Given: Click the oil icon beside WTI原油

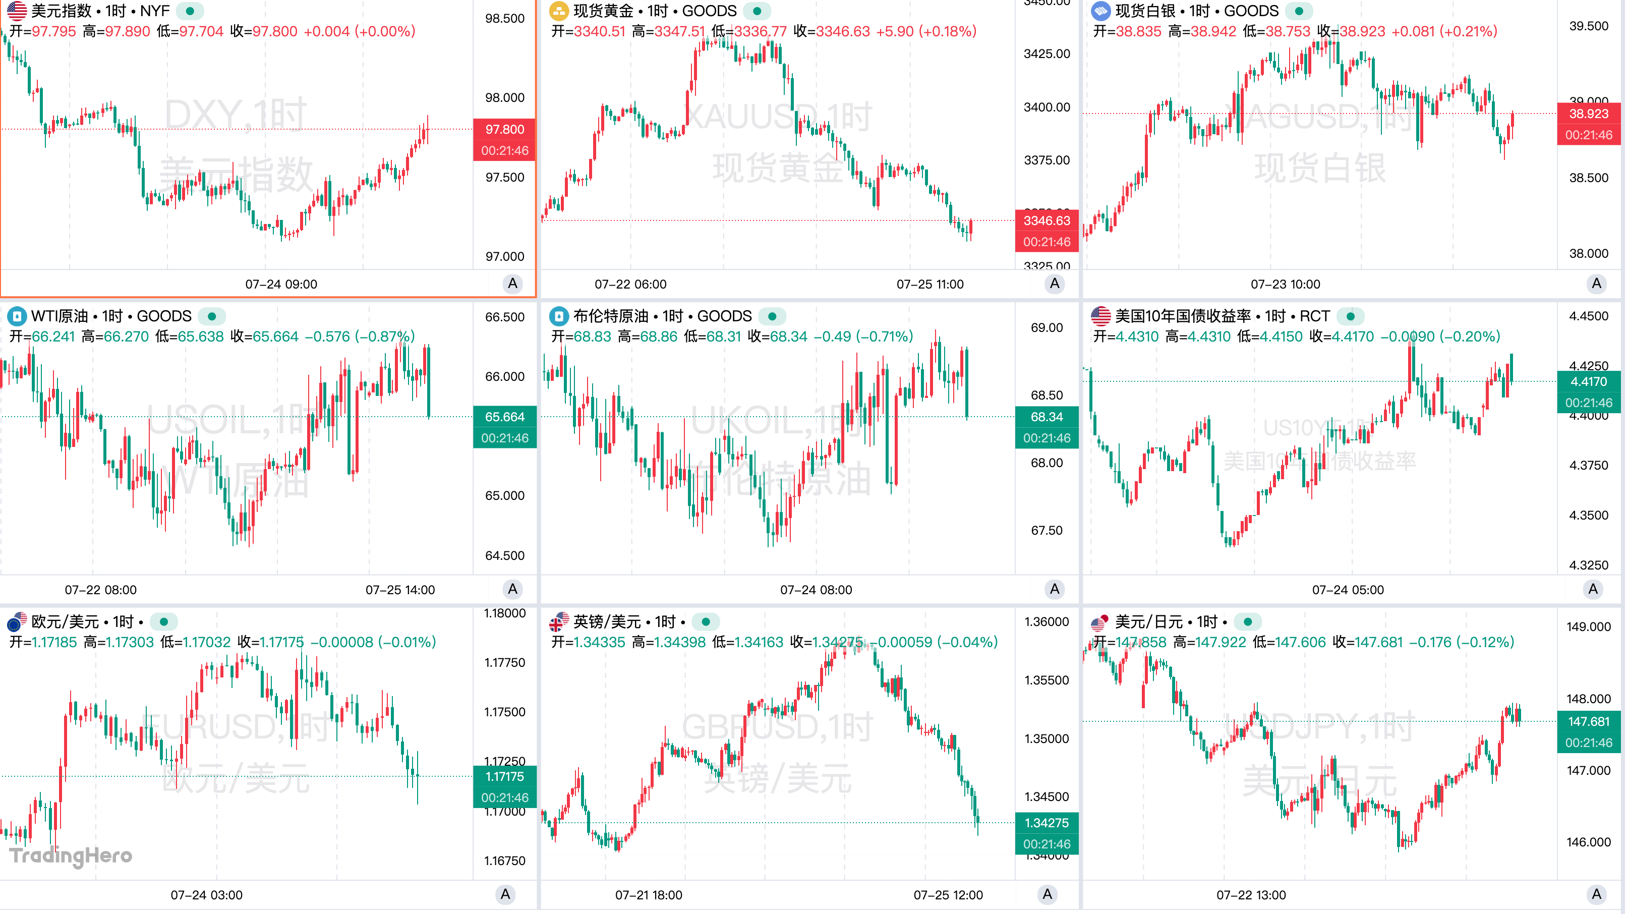Looking at the screenshot, I should pyautogui.click(x=17, y=316).
